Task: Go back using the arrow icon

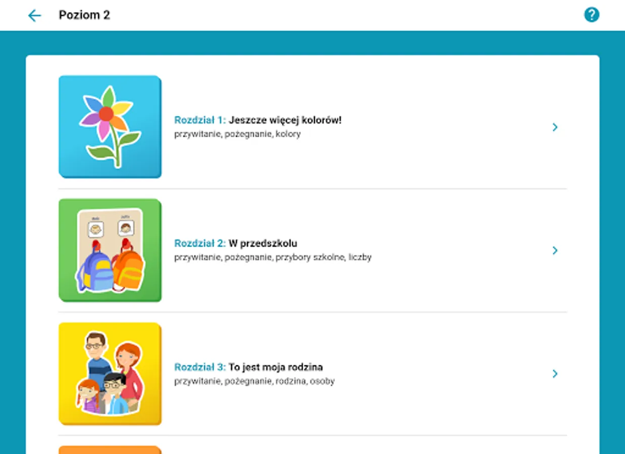Action: click(x=34, y=15)
